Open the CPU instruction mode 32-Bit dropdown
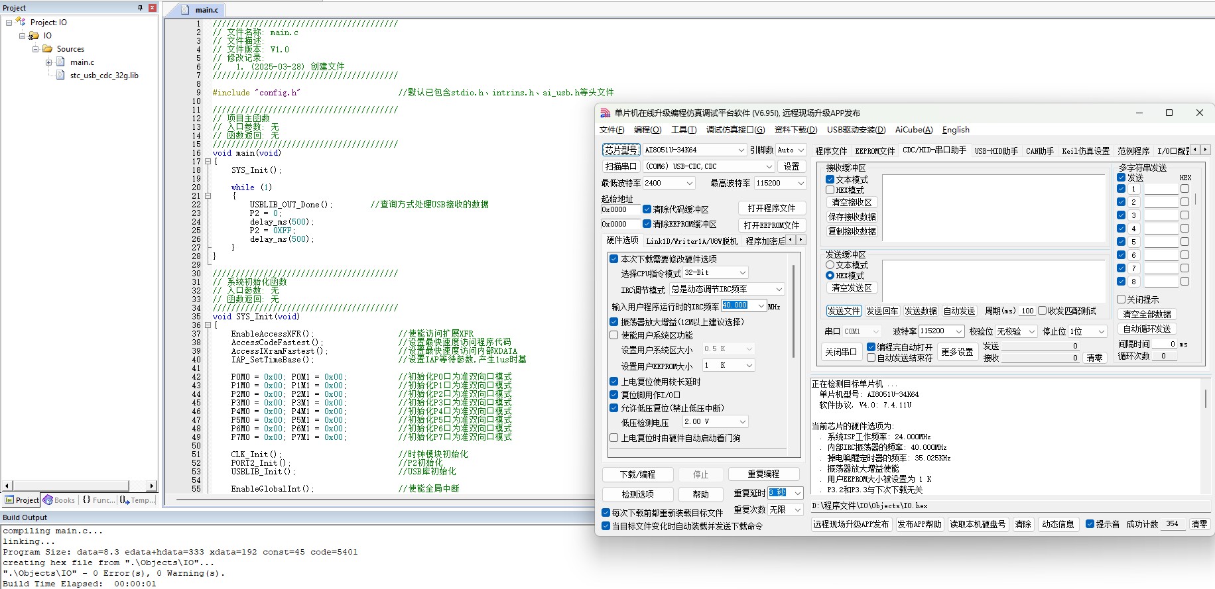Image resolution: width=1215 pixels, height=589 pixels. click(716, 273)
